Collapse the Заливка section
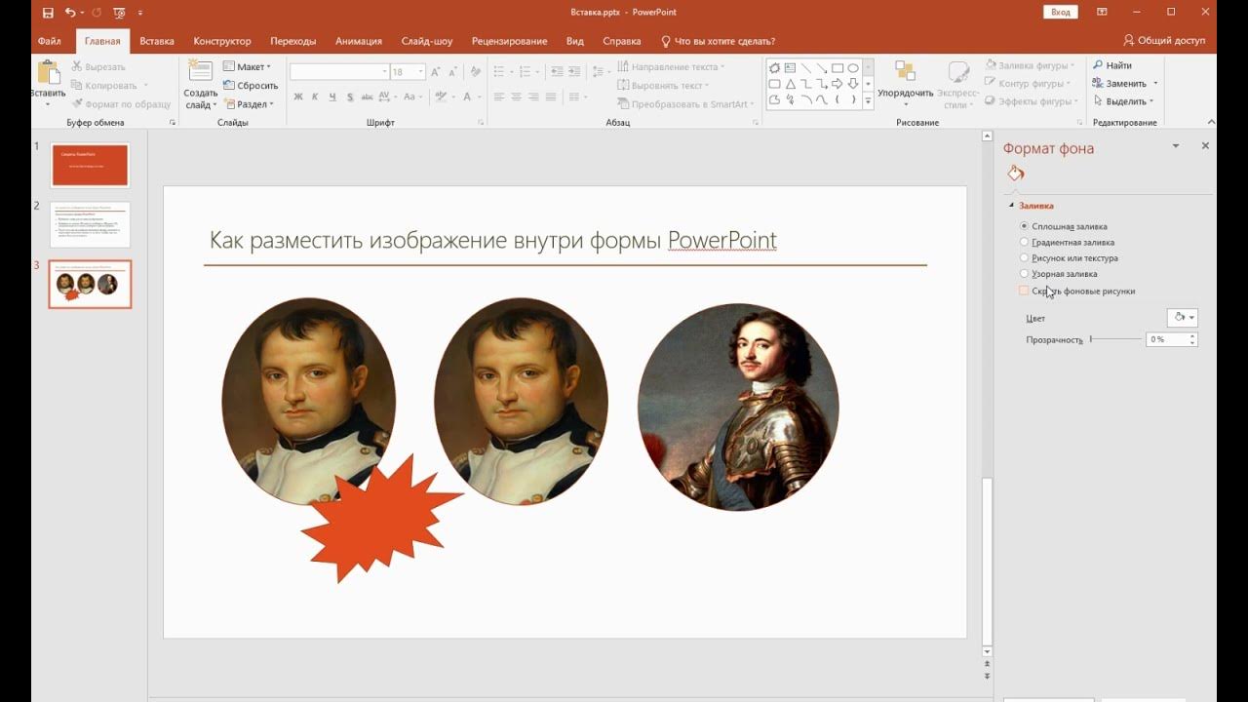Image resolution: width=1248 pixels, height=702 pixels. pos(1011,206)
